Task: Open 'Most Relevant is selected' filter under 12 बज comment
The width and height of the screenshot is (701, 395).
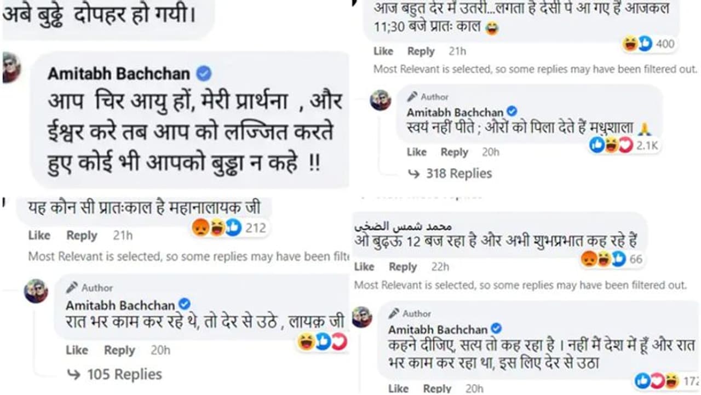Action: click(520, 285)
